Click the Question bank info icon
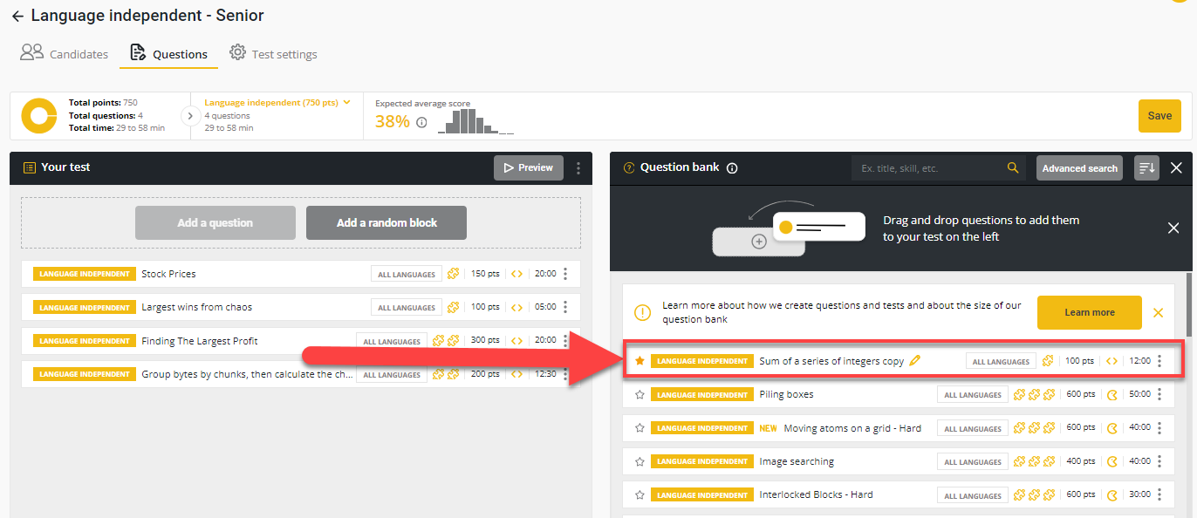This screenshot has height=518, width=1197. pos(732,168)
